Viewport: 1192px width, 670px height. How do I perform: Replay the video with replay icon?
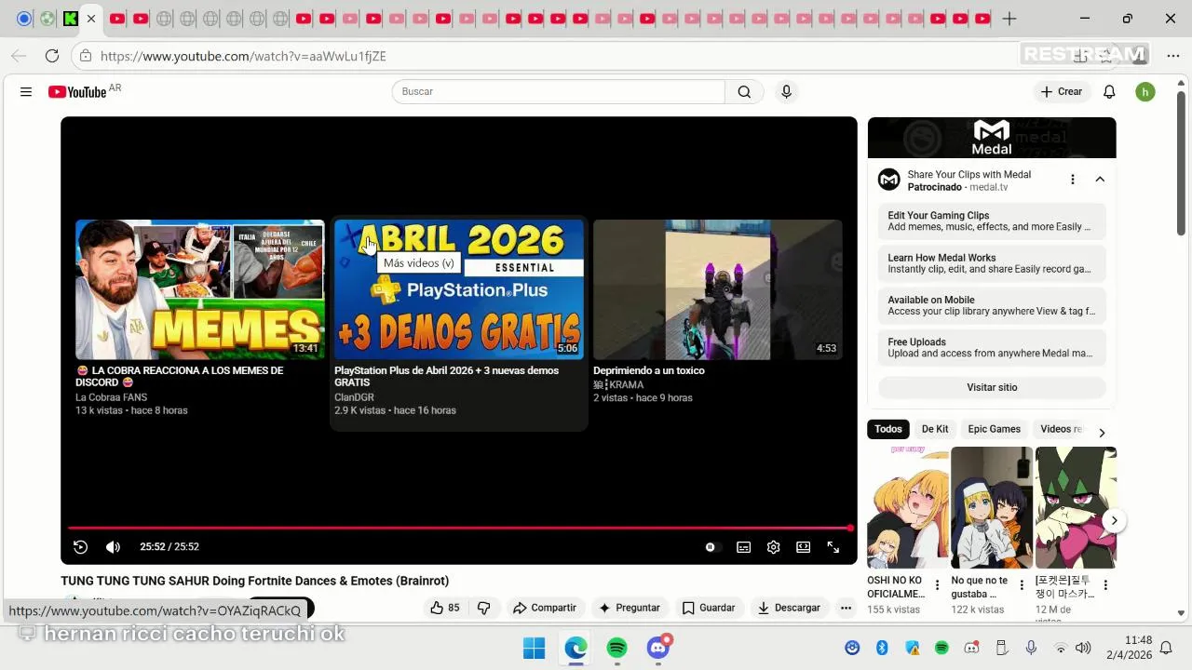(x=80, y=547)
